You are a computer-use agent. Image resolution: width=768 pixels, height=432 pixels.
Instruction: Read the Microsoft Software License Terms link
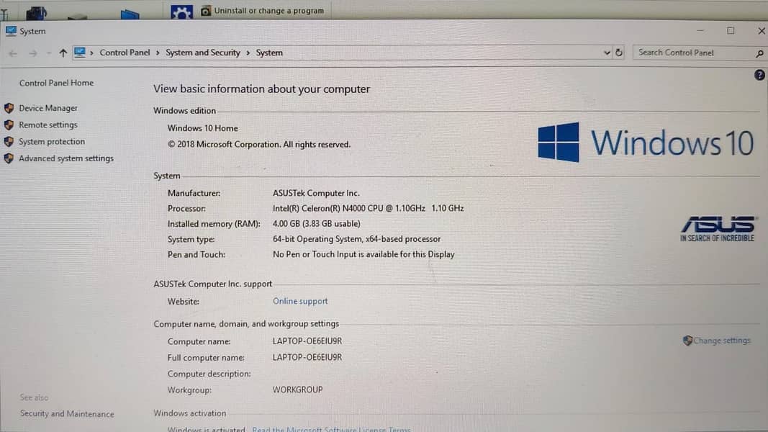(331, 429)
